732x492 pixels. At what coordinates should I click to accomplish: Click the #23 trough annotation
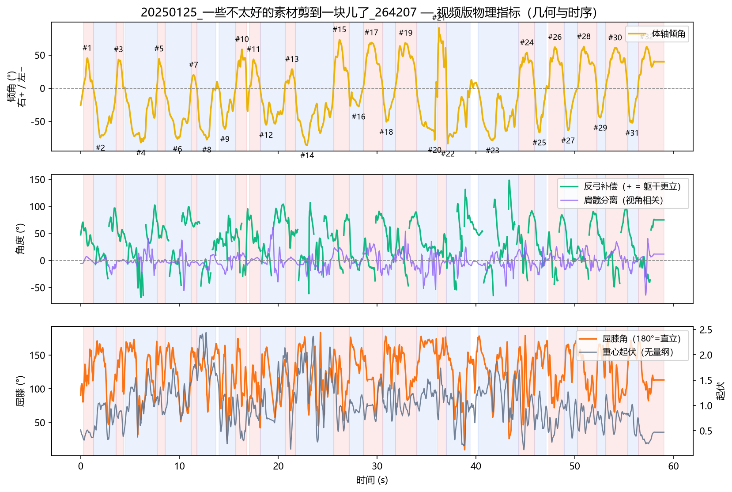[x=492, y=150]
